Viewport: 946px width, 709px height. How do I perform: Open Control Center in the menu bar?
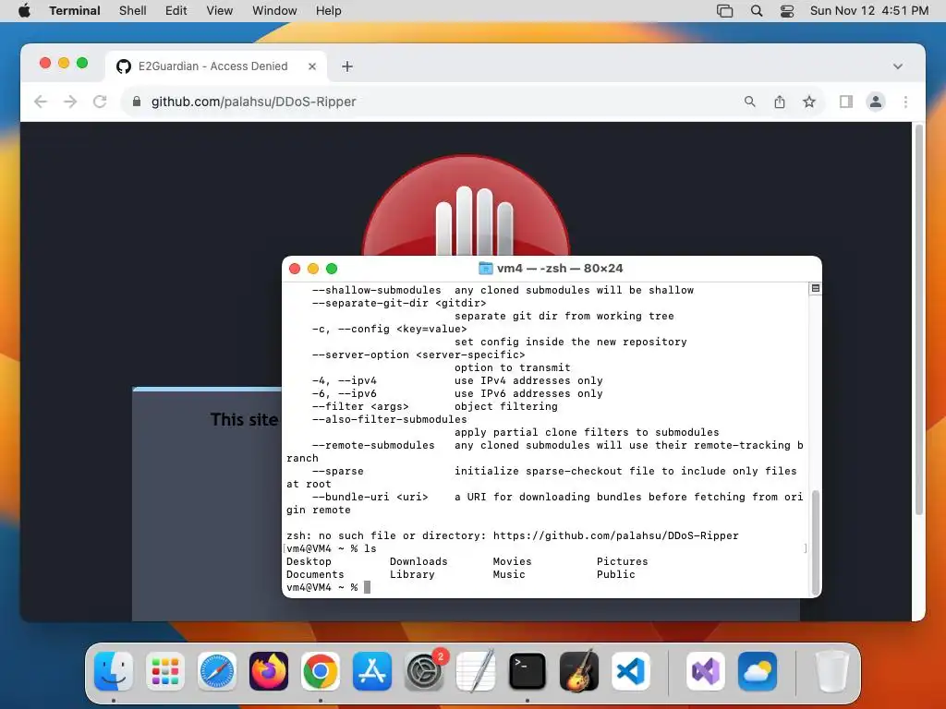tap(787, 10)
